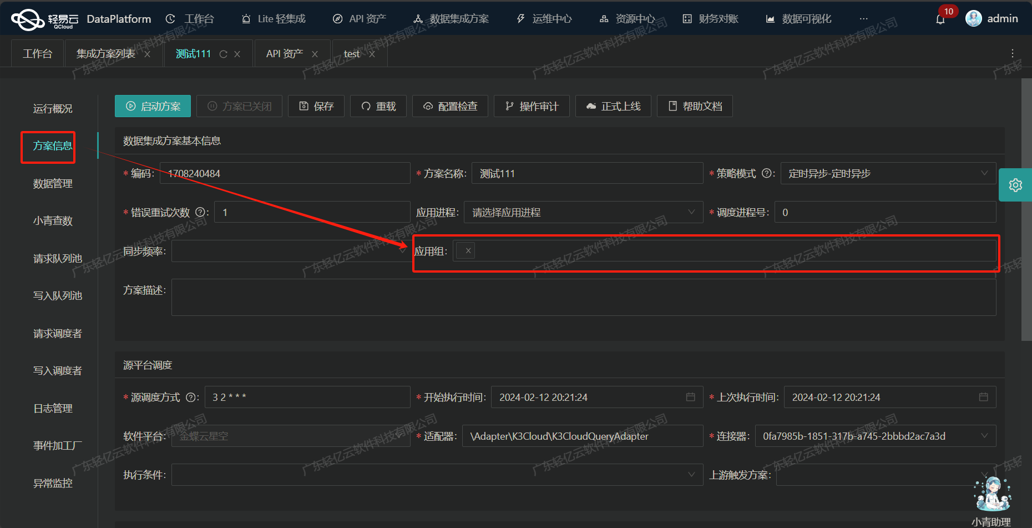The height and width of the screenshot is (528, 1032).
Task: Open 工作台 in the top navigation
Action: pyautogui.click(x=190, y=19)
